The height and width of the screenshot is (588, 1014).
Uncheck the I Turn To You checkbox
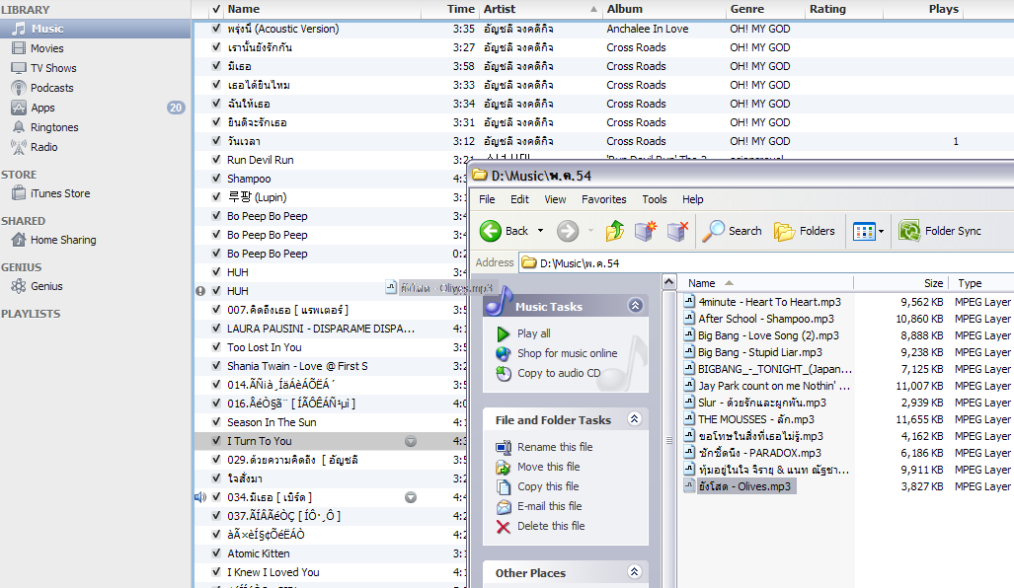click(x=216, y=441)
